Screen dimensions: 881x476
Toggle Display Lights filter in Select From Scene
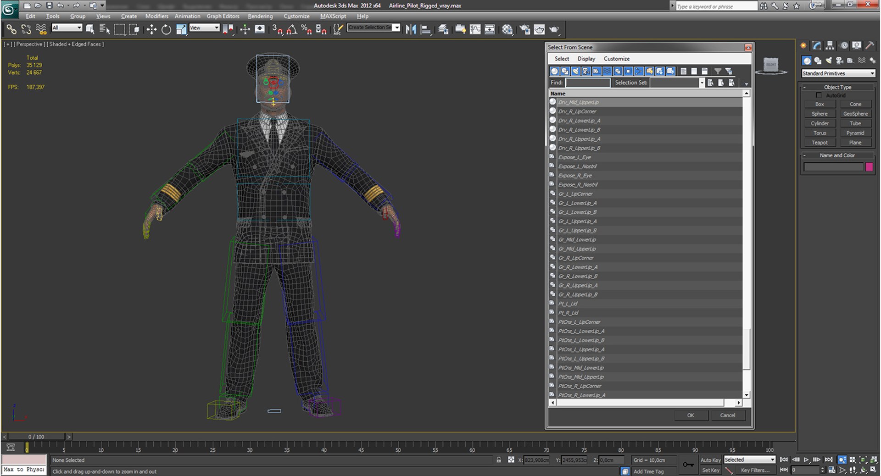(575, 71)
